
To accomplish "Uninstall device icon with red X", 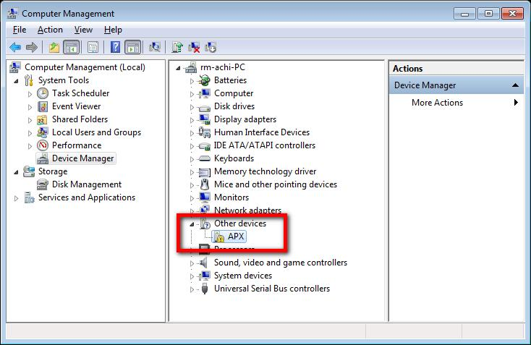I will 194,47.
